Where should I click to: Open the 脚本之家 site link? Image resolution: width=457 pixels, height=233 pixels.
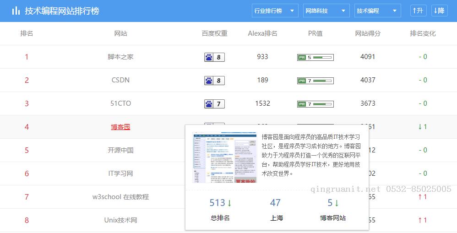(x=121, y=57)
